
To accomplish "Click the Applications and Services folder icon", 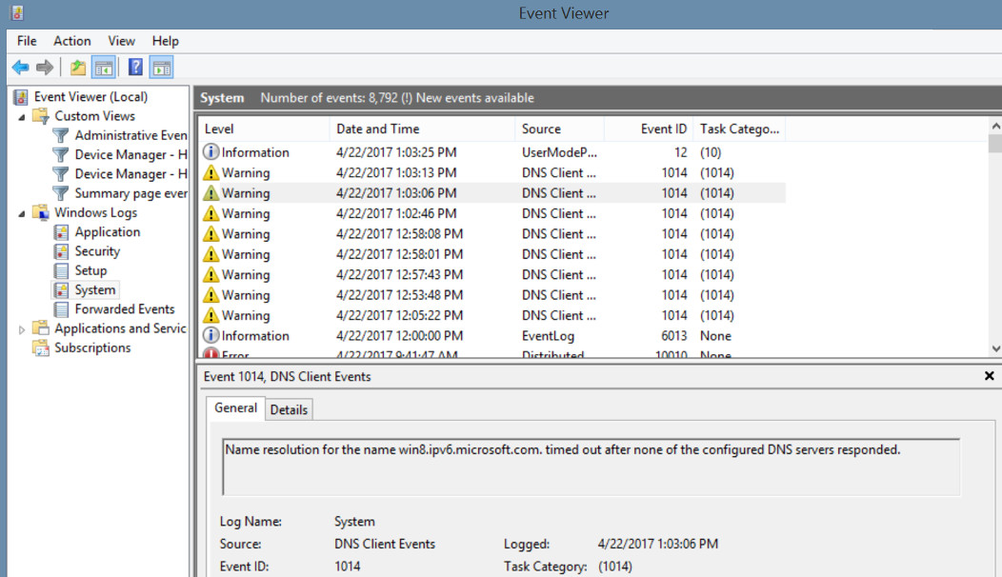I will 41,328.
